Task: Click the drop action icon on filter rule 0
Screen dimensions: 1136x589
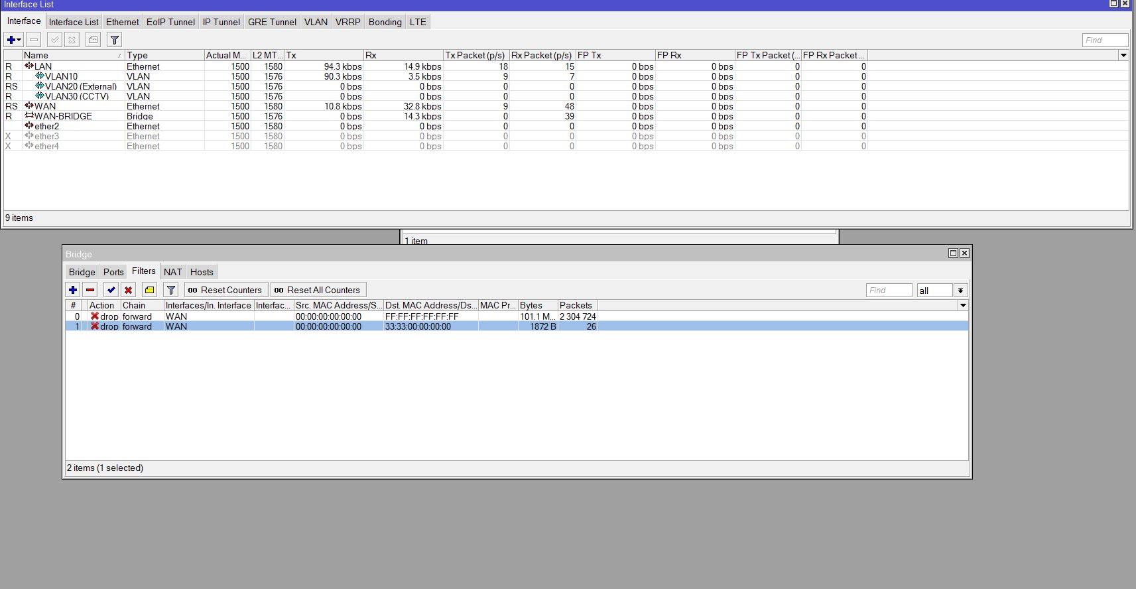Action: (95, 316)
